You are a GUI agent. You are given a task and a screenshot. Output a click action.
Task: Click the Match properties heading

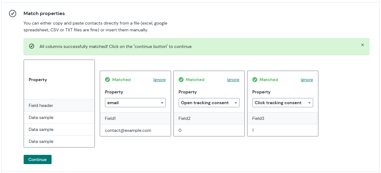coord(44,14)
